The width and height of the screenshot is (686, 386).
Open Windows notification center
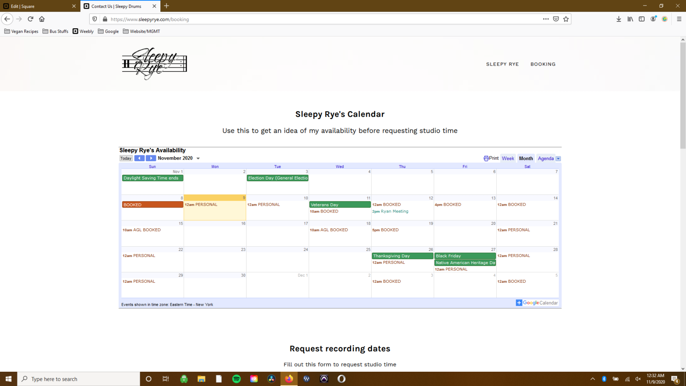[675, 379]
